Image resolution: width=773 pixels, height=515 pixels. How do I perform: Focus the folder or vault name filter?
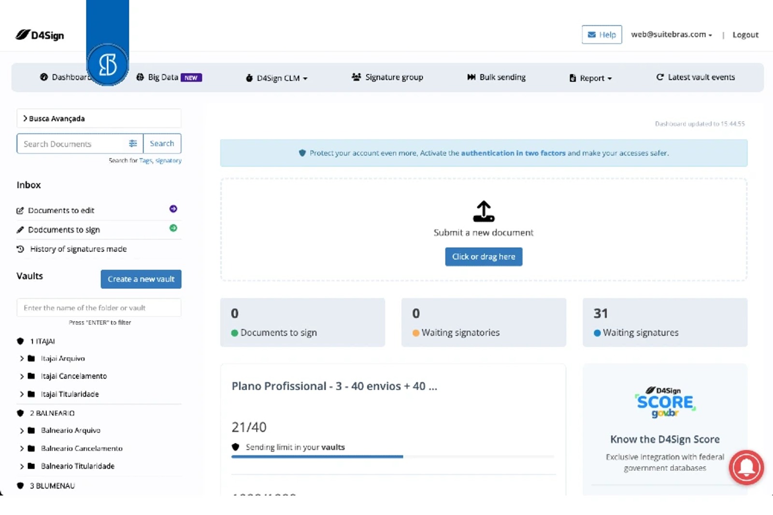(99, 307)
